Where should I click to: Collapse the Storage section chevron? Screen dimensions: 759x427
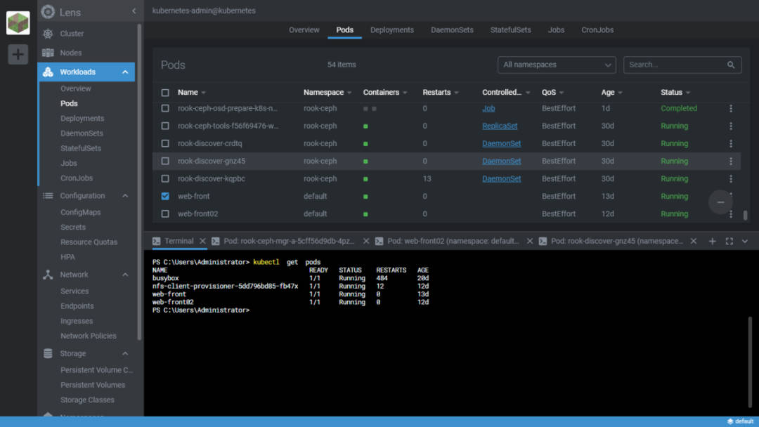[125, 353]
